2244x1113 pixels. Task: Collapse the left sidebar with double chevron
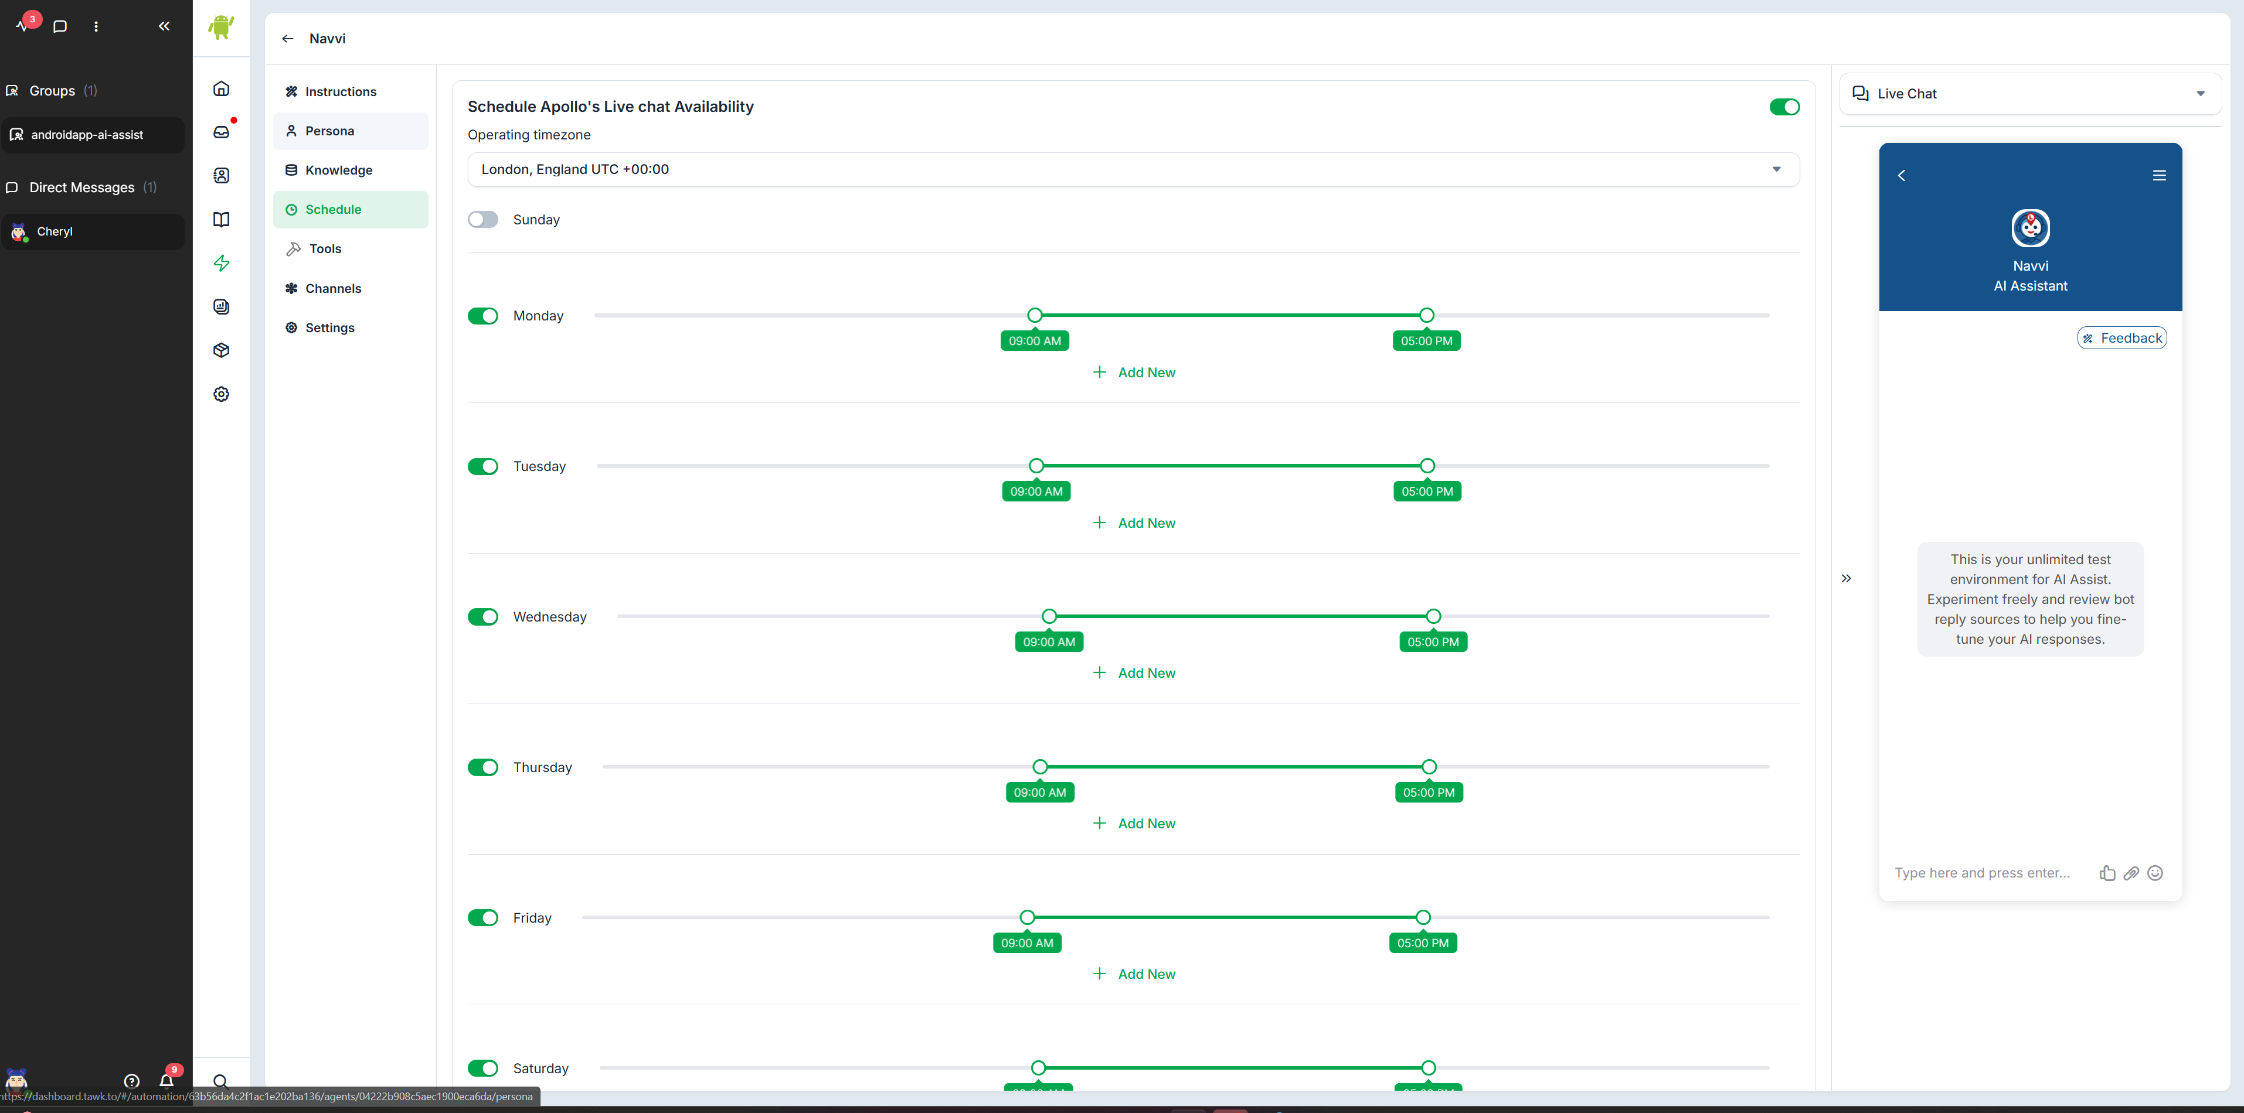click(164, 26)
